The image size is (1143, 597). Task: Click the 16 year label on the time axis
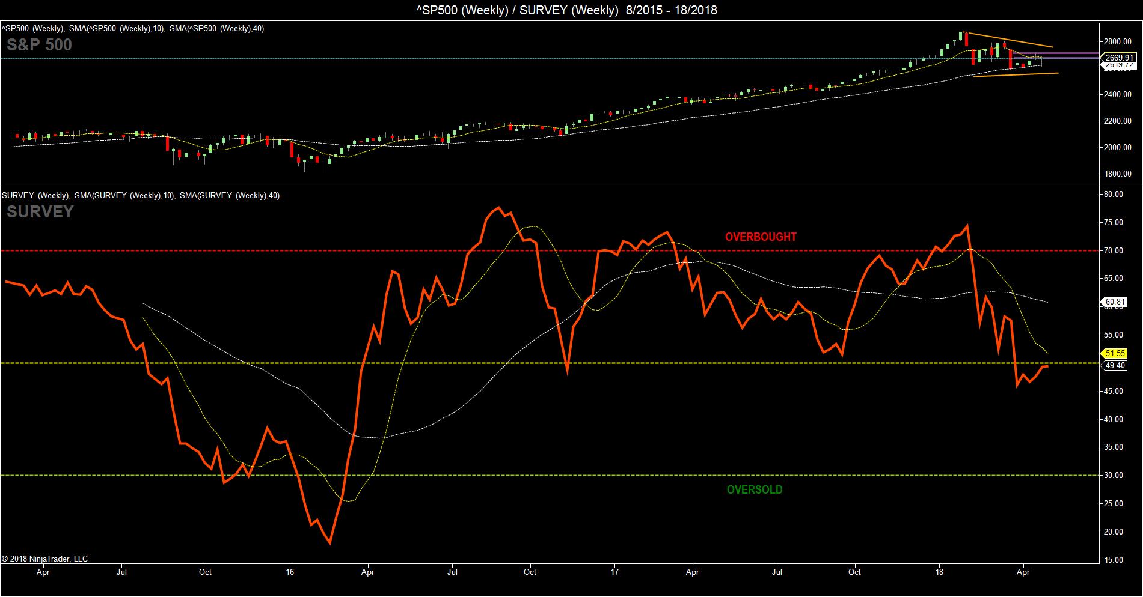290,572
